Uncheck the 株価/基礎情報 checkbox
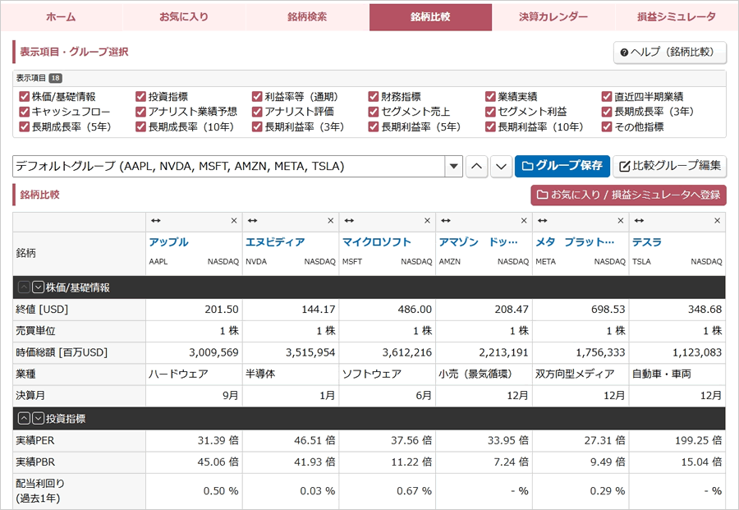The width and height of the screenshot is (739, 510). click(x=25, y=97)
